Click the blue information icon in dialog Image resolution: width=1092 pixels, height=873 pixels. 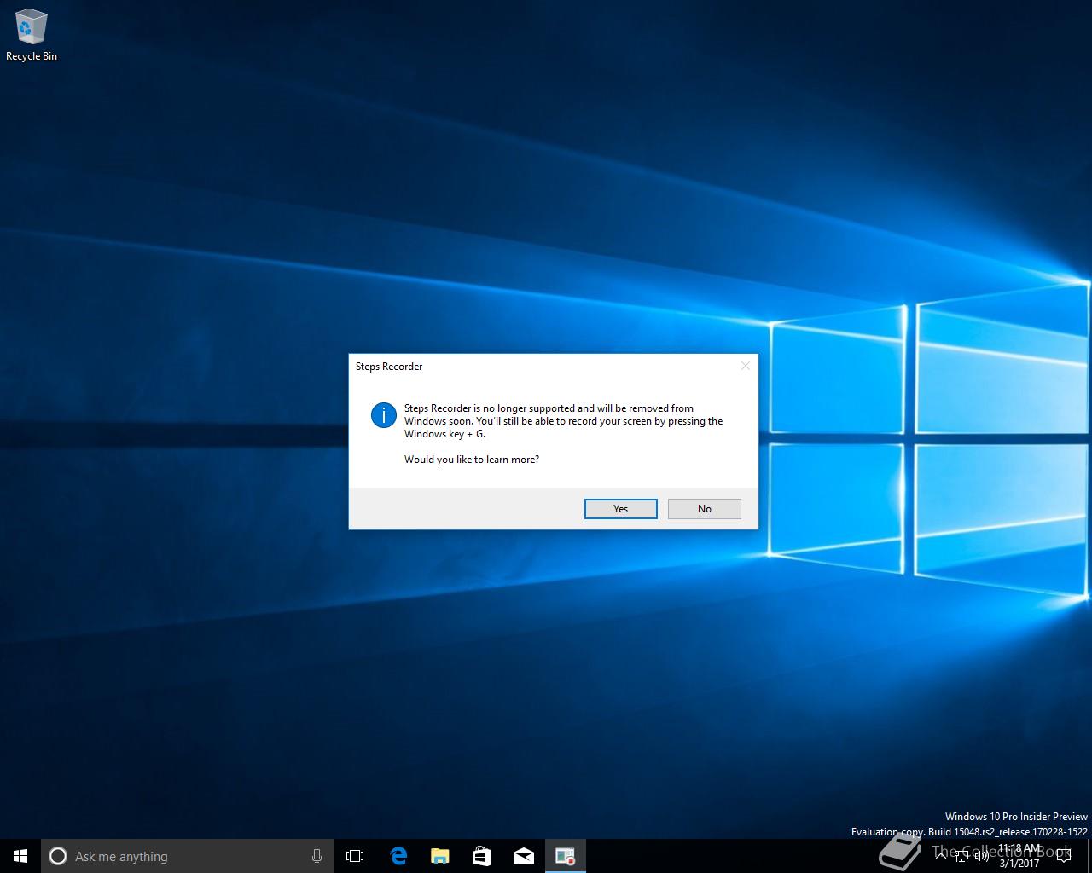click(383, 415)
